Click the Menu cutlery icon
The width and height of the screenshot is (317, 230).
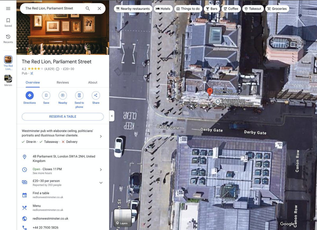(25, 208)
